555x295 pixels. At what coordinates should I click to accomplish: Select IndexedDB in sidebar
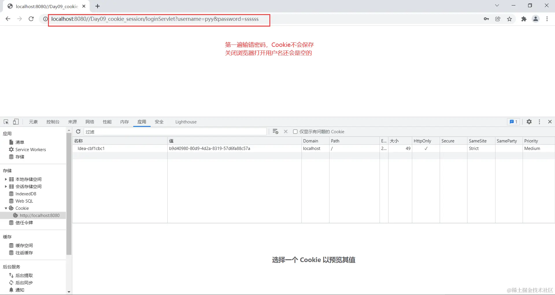coord(26,194)
